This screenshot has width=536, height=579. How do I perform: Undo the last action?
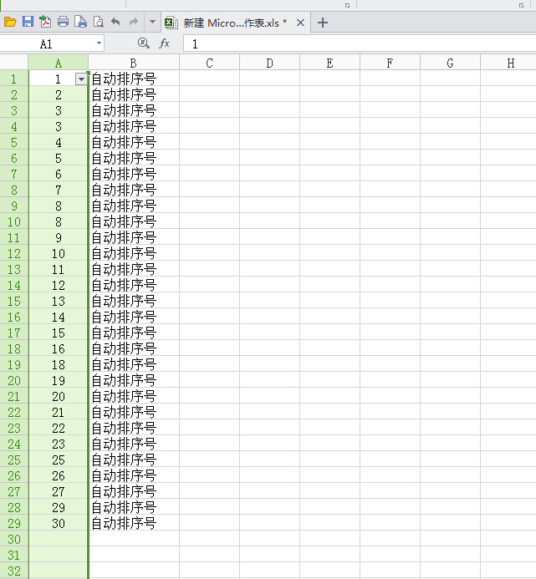(115, 22)
